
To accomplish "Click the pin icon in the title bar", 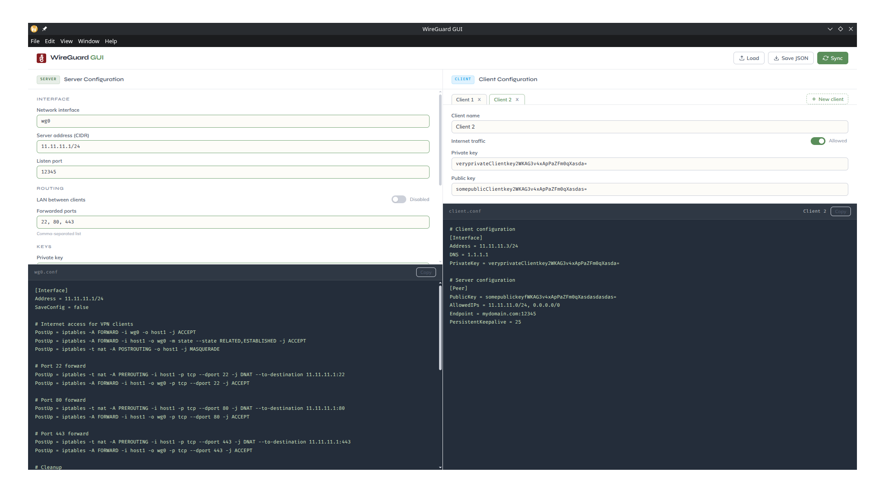I will click(44, 29).
